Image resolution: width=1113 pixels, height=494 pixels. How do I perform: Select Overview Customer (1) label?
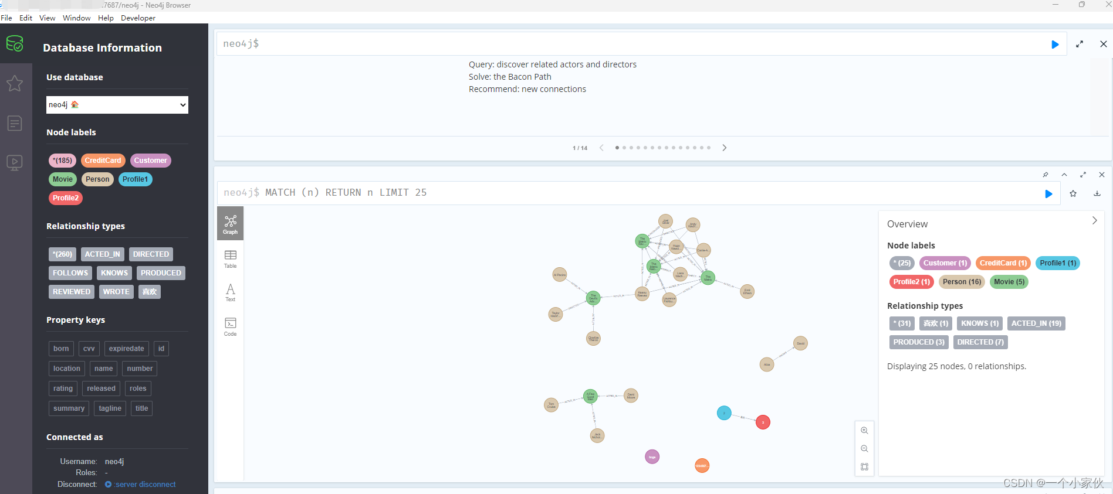[945, 263]
